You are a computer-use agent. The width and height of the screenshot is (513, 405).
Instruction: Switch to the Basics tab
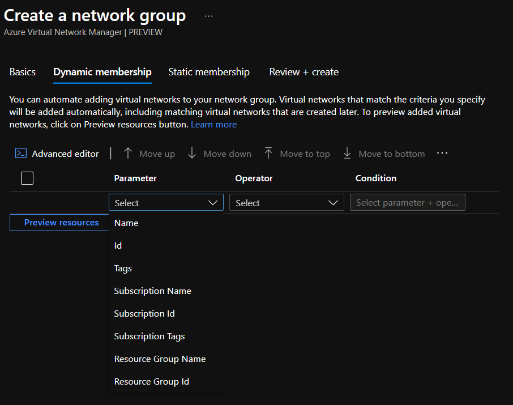(x=23, y=72)
